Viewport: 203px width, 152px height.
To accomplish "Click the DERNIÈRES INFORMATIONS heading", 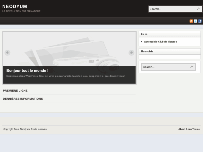I will [23, 99].
